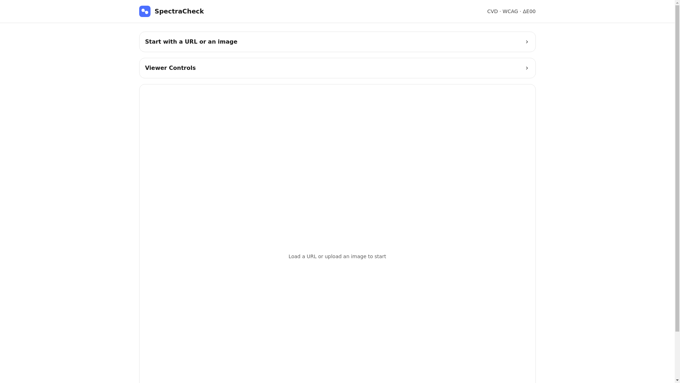Click the 'CVD · WCAG · ΔE00' header text

[511, 11]
